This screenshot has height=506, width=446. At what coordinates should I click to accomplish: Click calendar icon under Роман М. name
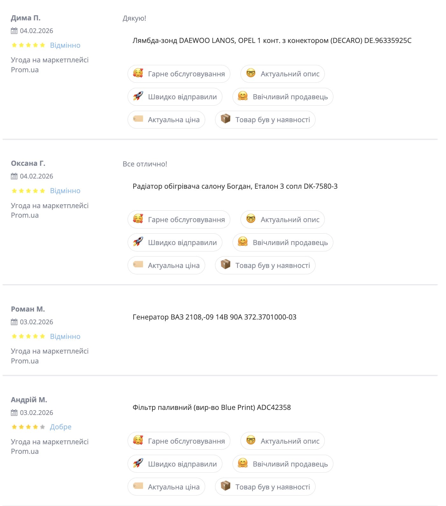coord(14,322)
